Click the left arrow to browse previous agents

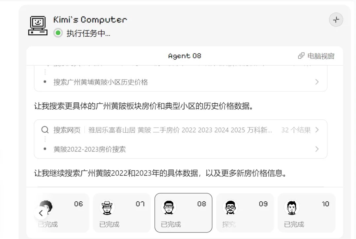[41, 213]
